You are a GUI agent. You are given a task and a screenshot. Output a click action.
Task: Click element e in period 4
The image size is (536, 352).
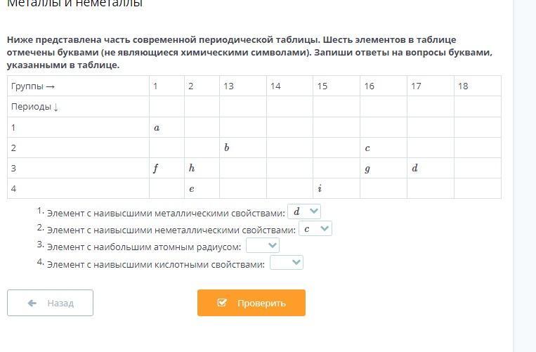192,189
